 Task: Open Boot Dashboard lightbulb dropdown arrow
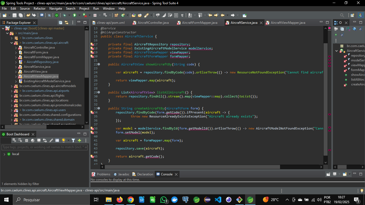[69, 140]
